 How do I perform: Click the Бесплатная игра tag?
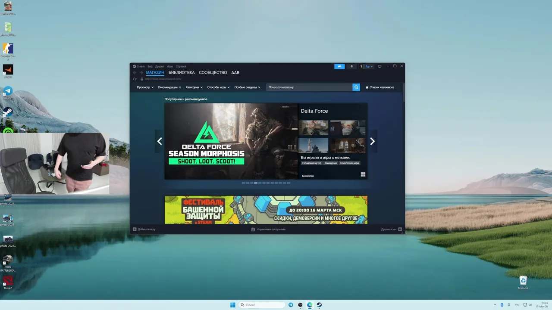coord(350,163)
